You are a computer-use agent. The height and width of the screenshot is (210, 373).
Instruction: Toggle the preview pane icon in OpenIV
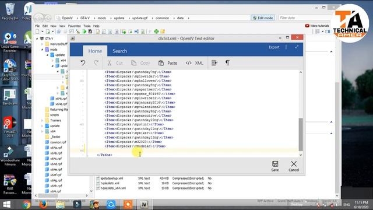[328, 32]
